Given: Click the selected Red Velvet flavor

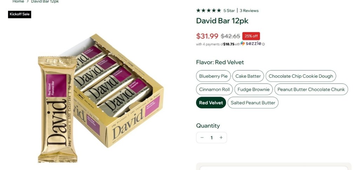Looking at the screenshot, I should coord(211,102).
